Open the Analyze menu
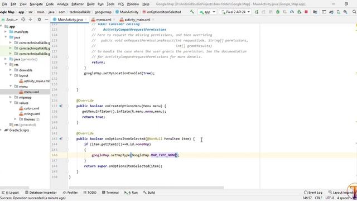The image size is (357, 201). (x=62, y=4)
